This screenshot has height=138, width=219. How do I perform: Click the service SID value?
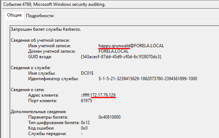coord(148,79)
